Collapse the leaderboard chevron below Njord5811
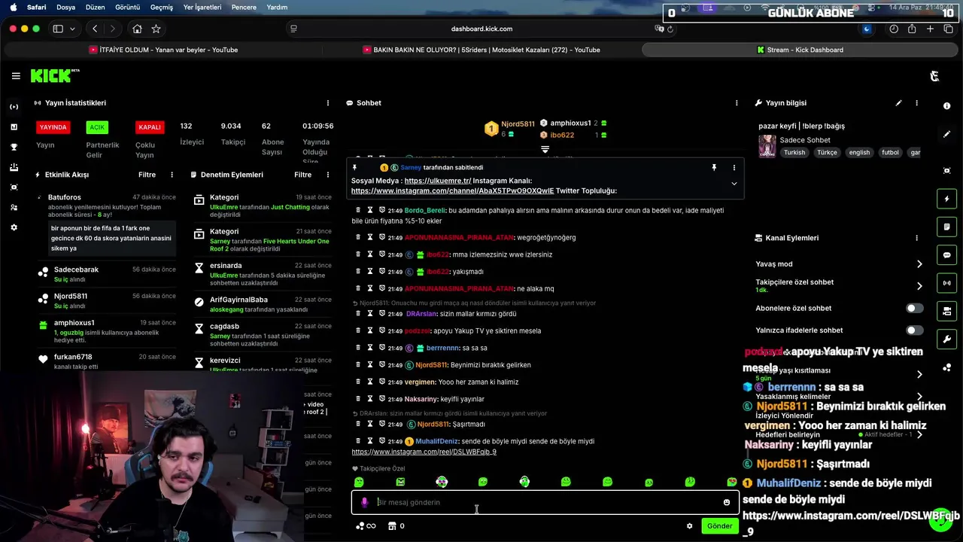The width and height of the screenshot is (963, 542). [545, 149]
